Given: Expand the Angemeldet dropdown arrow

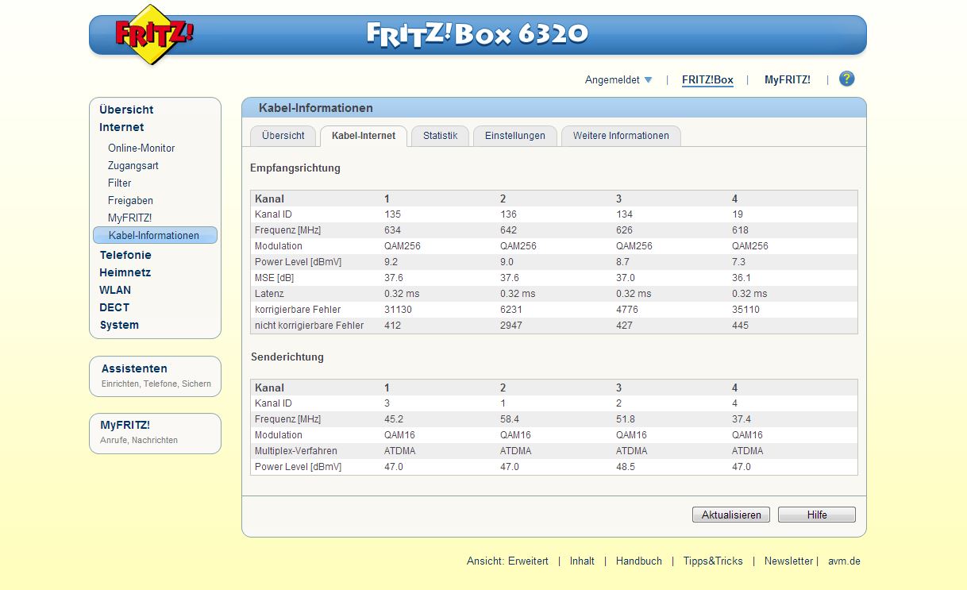Looking at the screenshot, I should (648, 80).
